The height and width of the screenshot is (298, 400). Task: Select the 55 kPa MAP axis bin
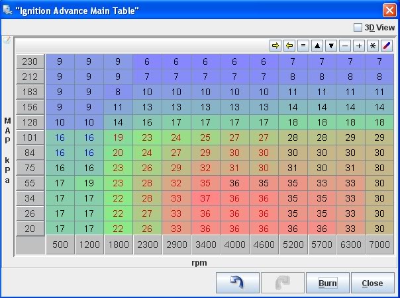tap(30, 183)
